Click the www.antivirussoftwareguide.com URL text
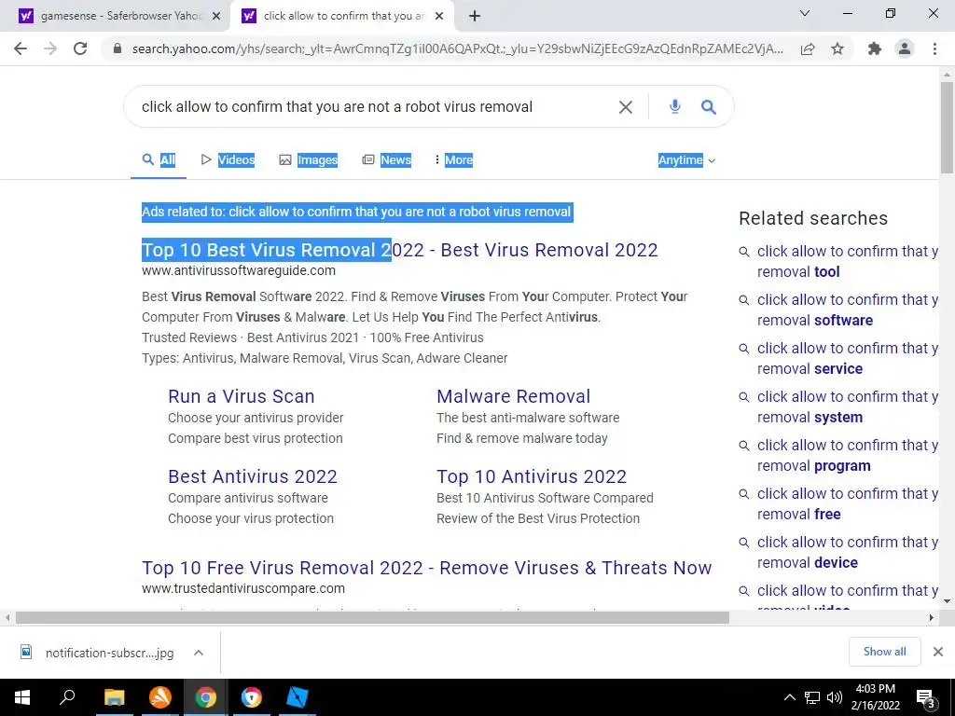This screenshot has height=716, width=955. [x=239, y=270]
